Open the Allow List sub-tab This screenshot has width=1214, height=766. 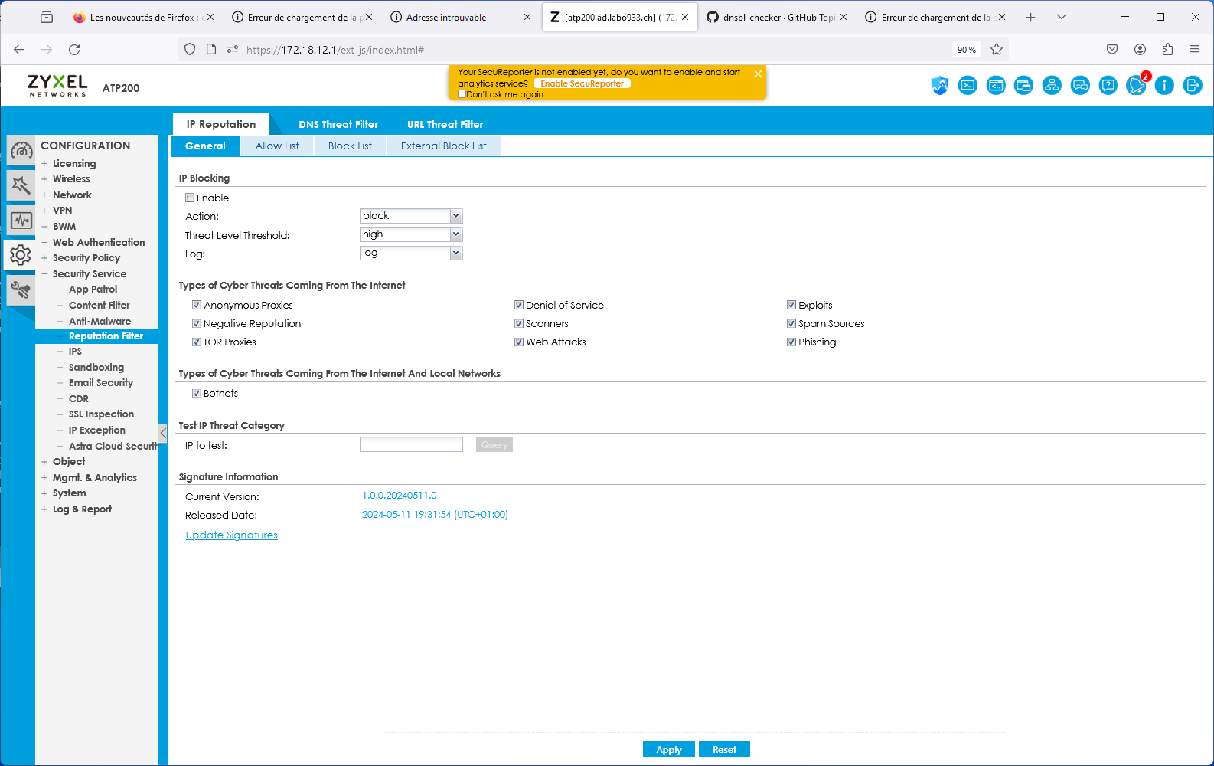(x=277, y=146)
